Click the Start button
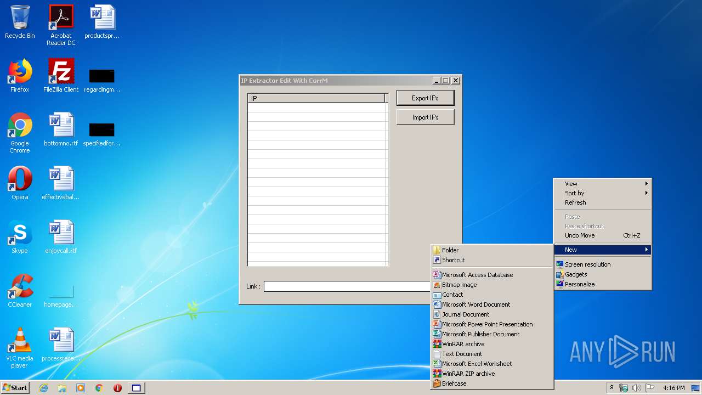The width and height of the screenshot is (702, 395). coord(15,388)
